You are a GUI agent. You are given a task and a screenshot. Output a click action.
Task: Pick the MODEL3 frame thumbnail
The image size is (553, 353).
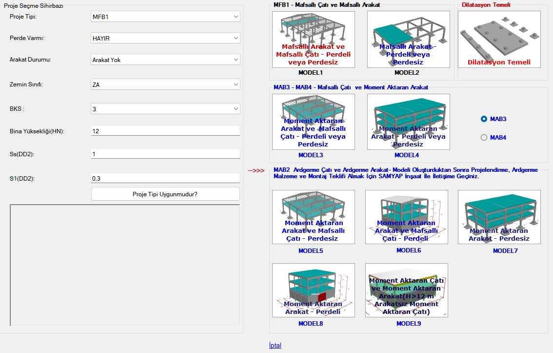coord(313,122)
